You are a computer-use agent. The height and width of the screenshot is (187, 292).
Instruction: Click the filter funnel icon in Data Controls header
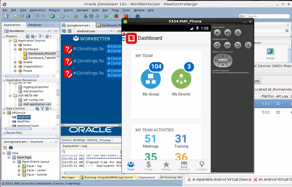click(42, 109)
